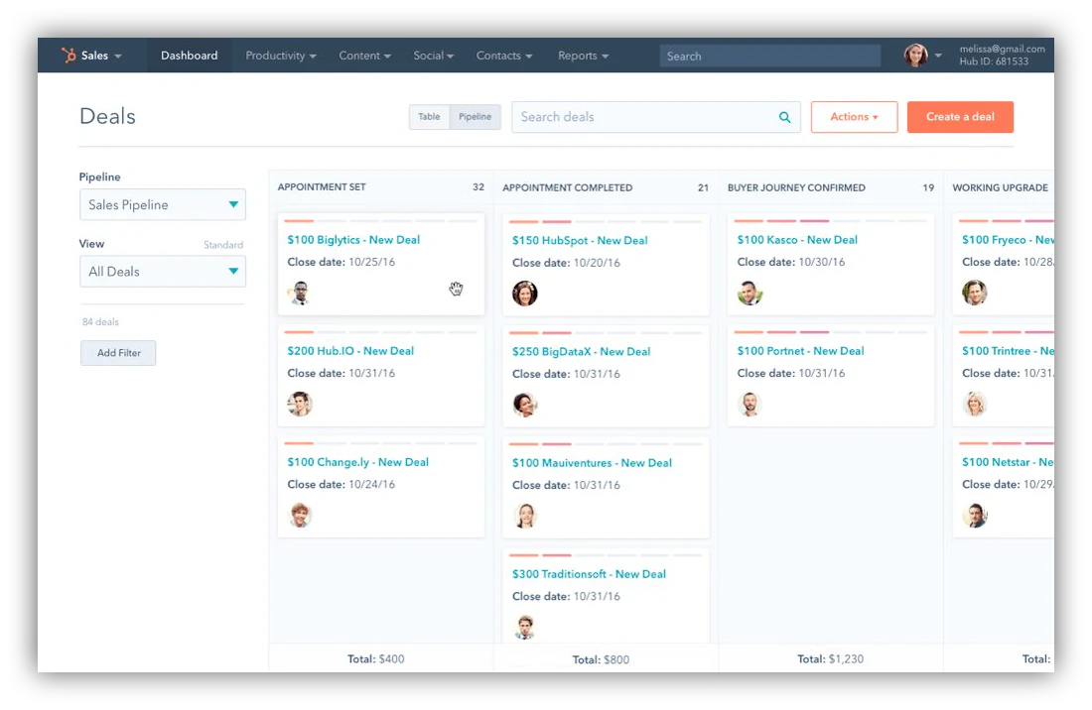Screen dimensions: 1092x710
Task: Click the Standard view label
Action: coord(222,245)
